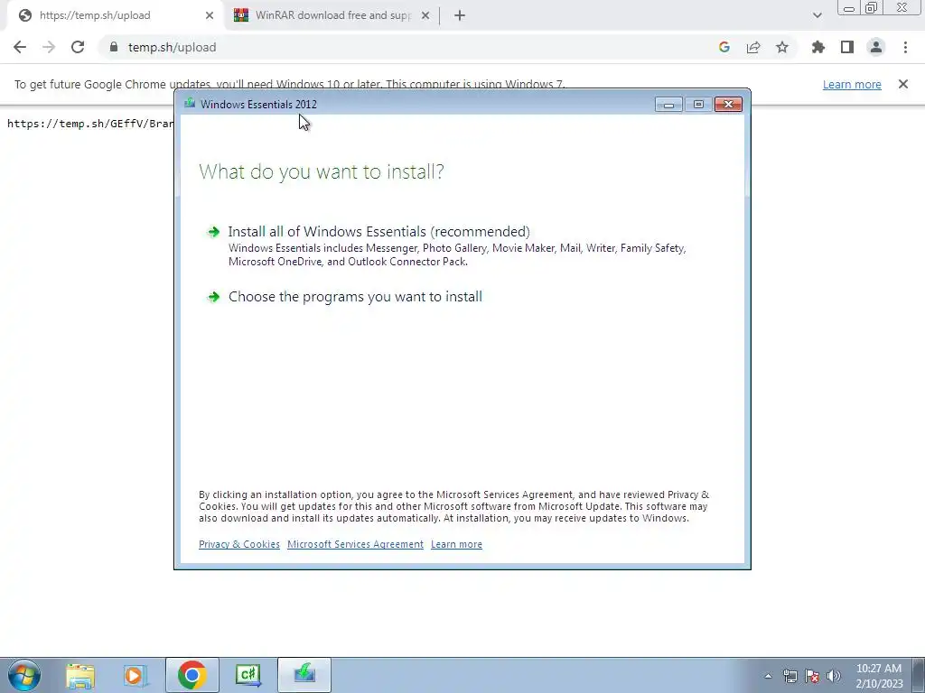
Task: Choose Install all of Windows Essentials option
Action: point(378,232)
